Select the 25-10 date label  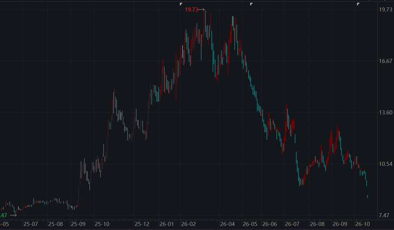[102, 224]
